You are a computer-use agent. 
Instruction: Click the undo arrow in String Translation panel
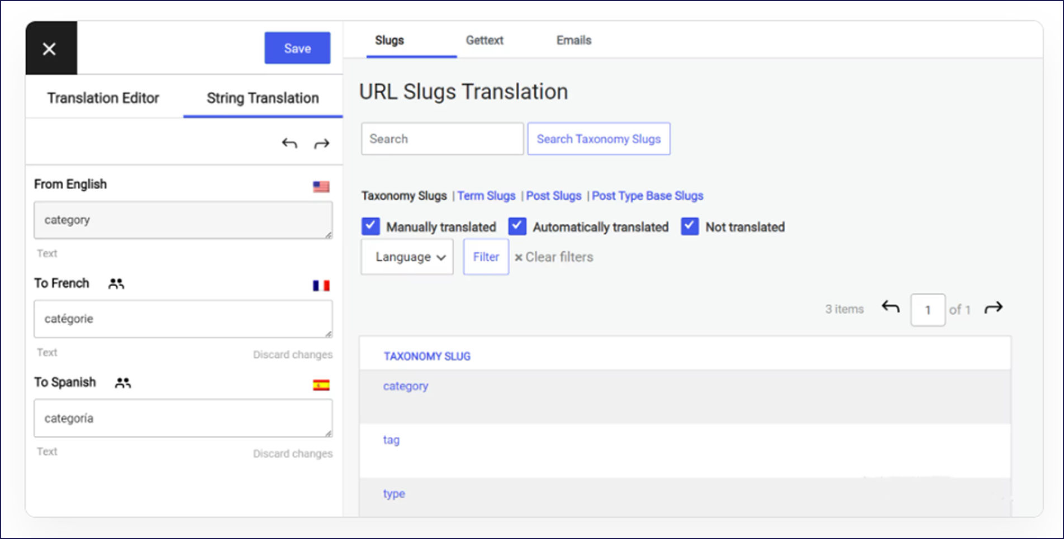click(289, 143)
